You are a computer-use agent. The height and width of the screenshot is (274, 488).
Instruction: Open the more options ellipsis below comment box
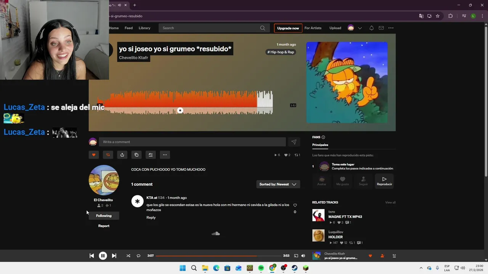tap(165, 155)
